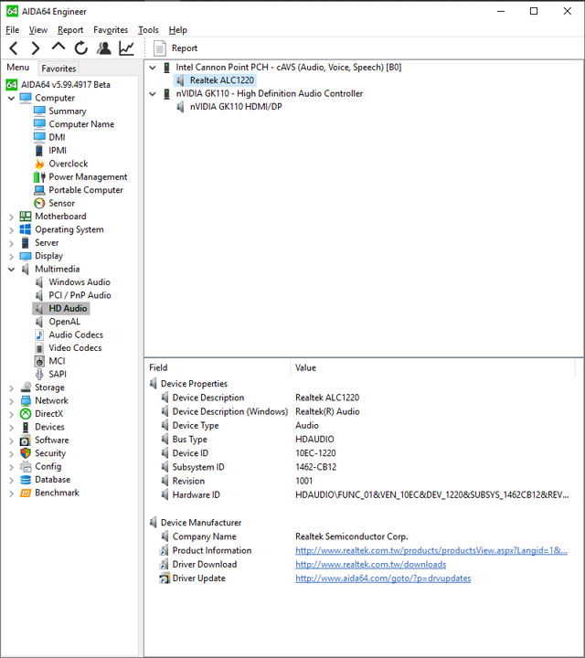Open Portable Computer laptop icon item
Viewport: 585px width, 658px height.
pos(39,190)
